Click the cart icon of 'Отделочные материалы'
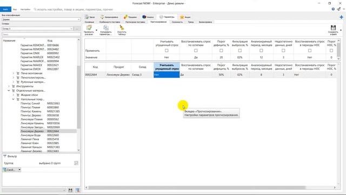The image size is (346, 195). point(14,90)
